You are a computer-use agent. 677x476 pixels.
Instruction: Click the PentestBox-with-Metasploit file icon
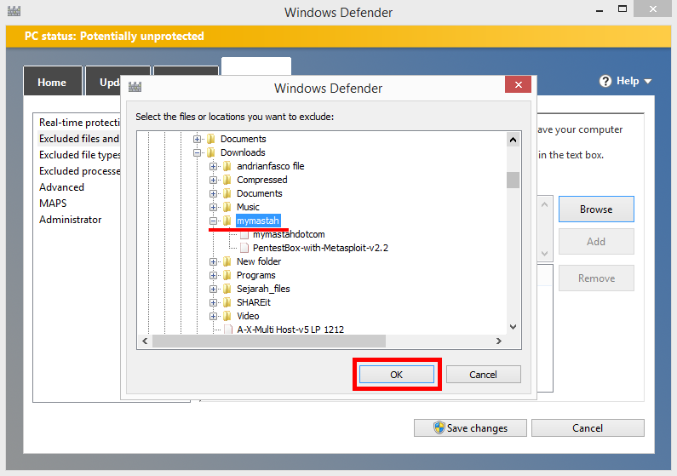click(244, 248)
